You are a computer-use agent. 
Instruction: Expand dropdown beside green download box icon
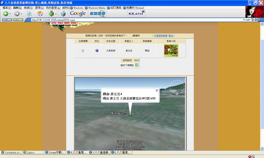(x=56, y=14)
